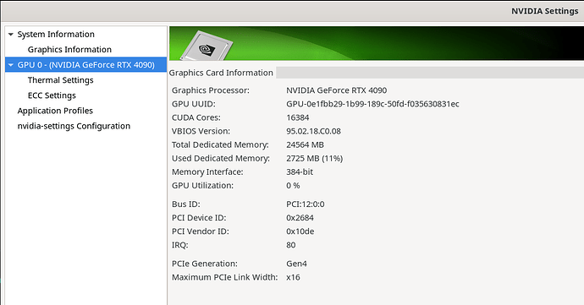
Task: Click the PCI Vendor ID value 0x10de
Action: [x=300, y=231]
